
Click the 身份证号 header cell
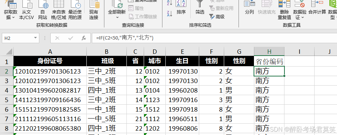[50, 61]
